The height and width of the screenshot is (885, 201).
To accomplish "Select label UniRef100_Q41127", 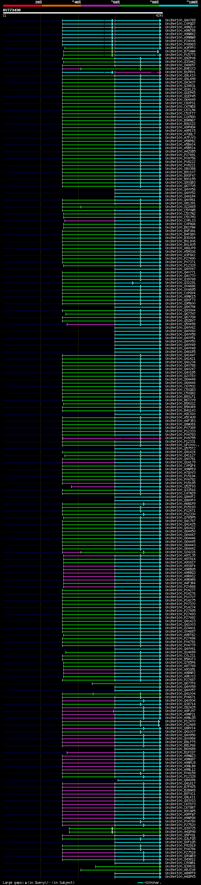I will coord(180,455).
